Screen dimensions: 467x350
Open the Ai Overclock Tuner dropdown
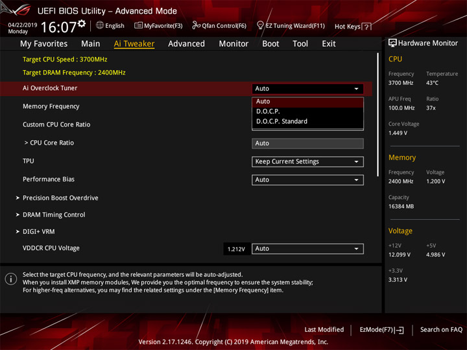coord(307,89)
